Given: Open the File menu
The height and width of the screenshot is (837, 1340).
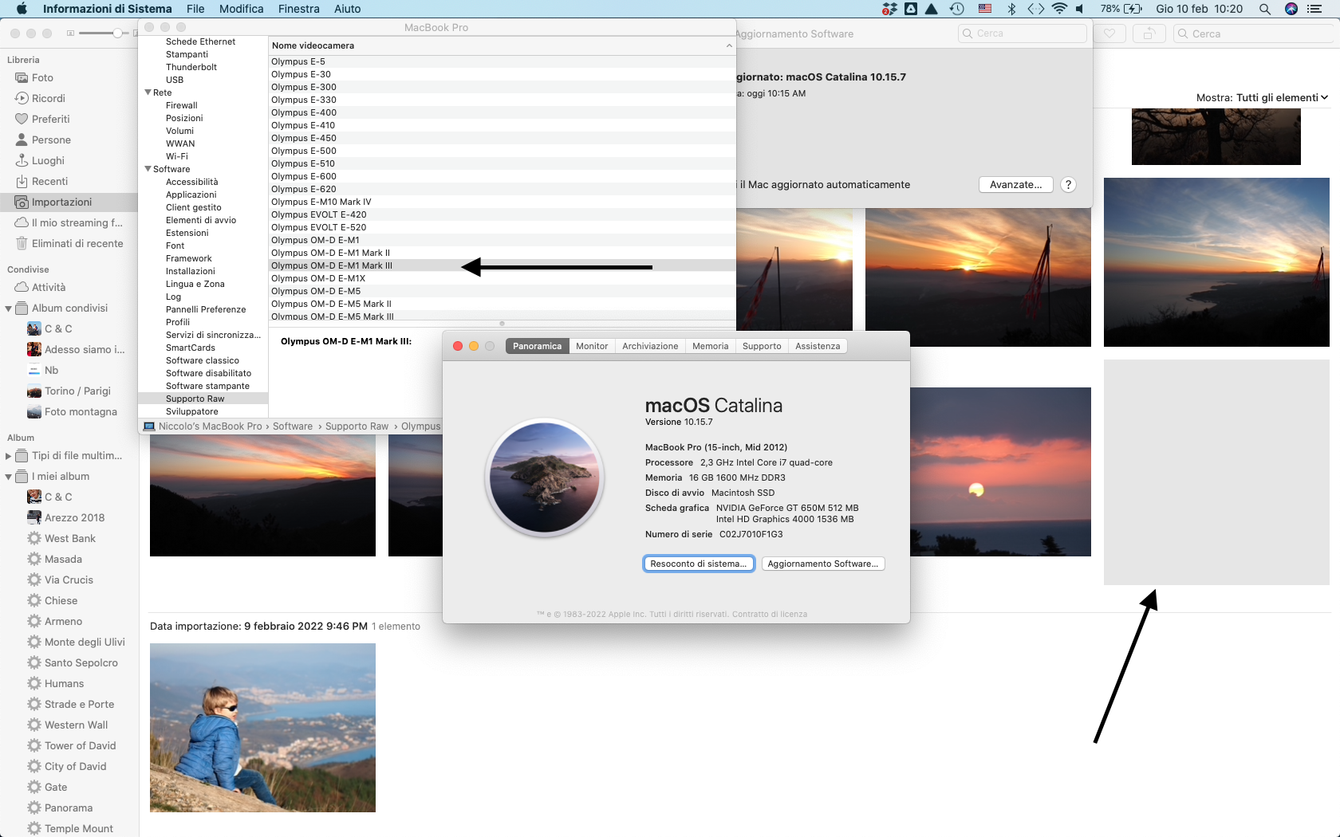Looking at the screenshot, I should pos(195,9).
